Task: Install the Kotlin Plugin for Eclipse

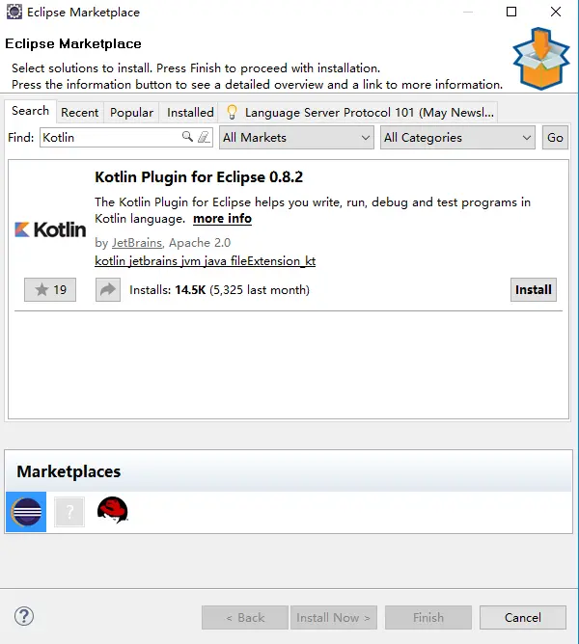Action: [534, 289]
